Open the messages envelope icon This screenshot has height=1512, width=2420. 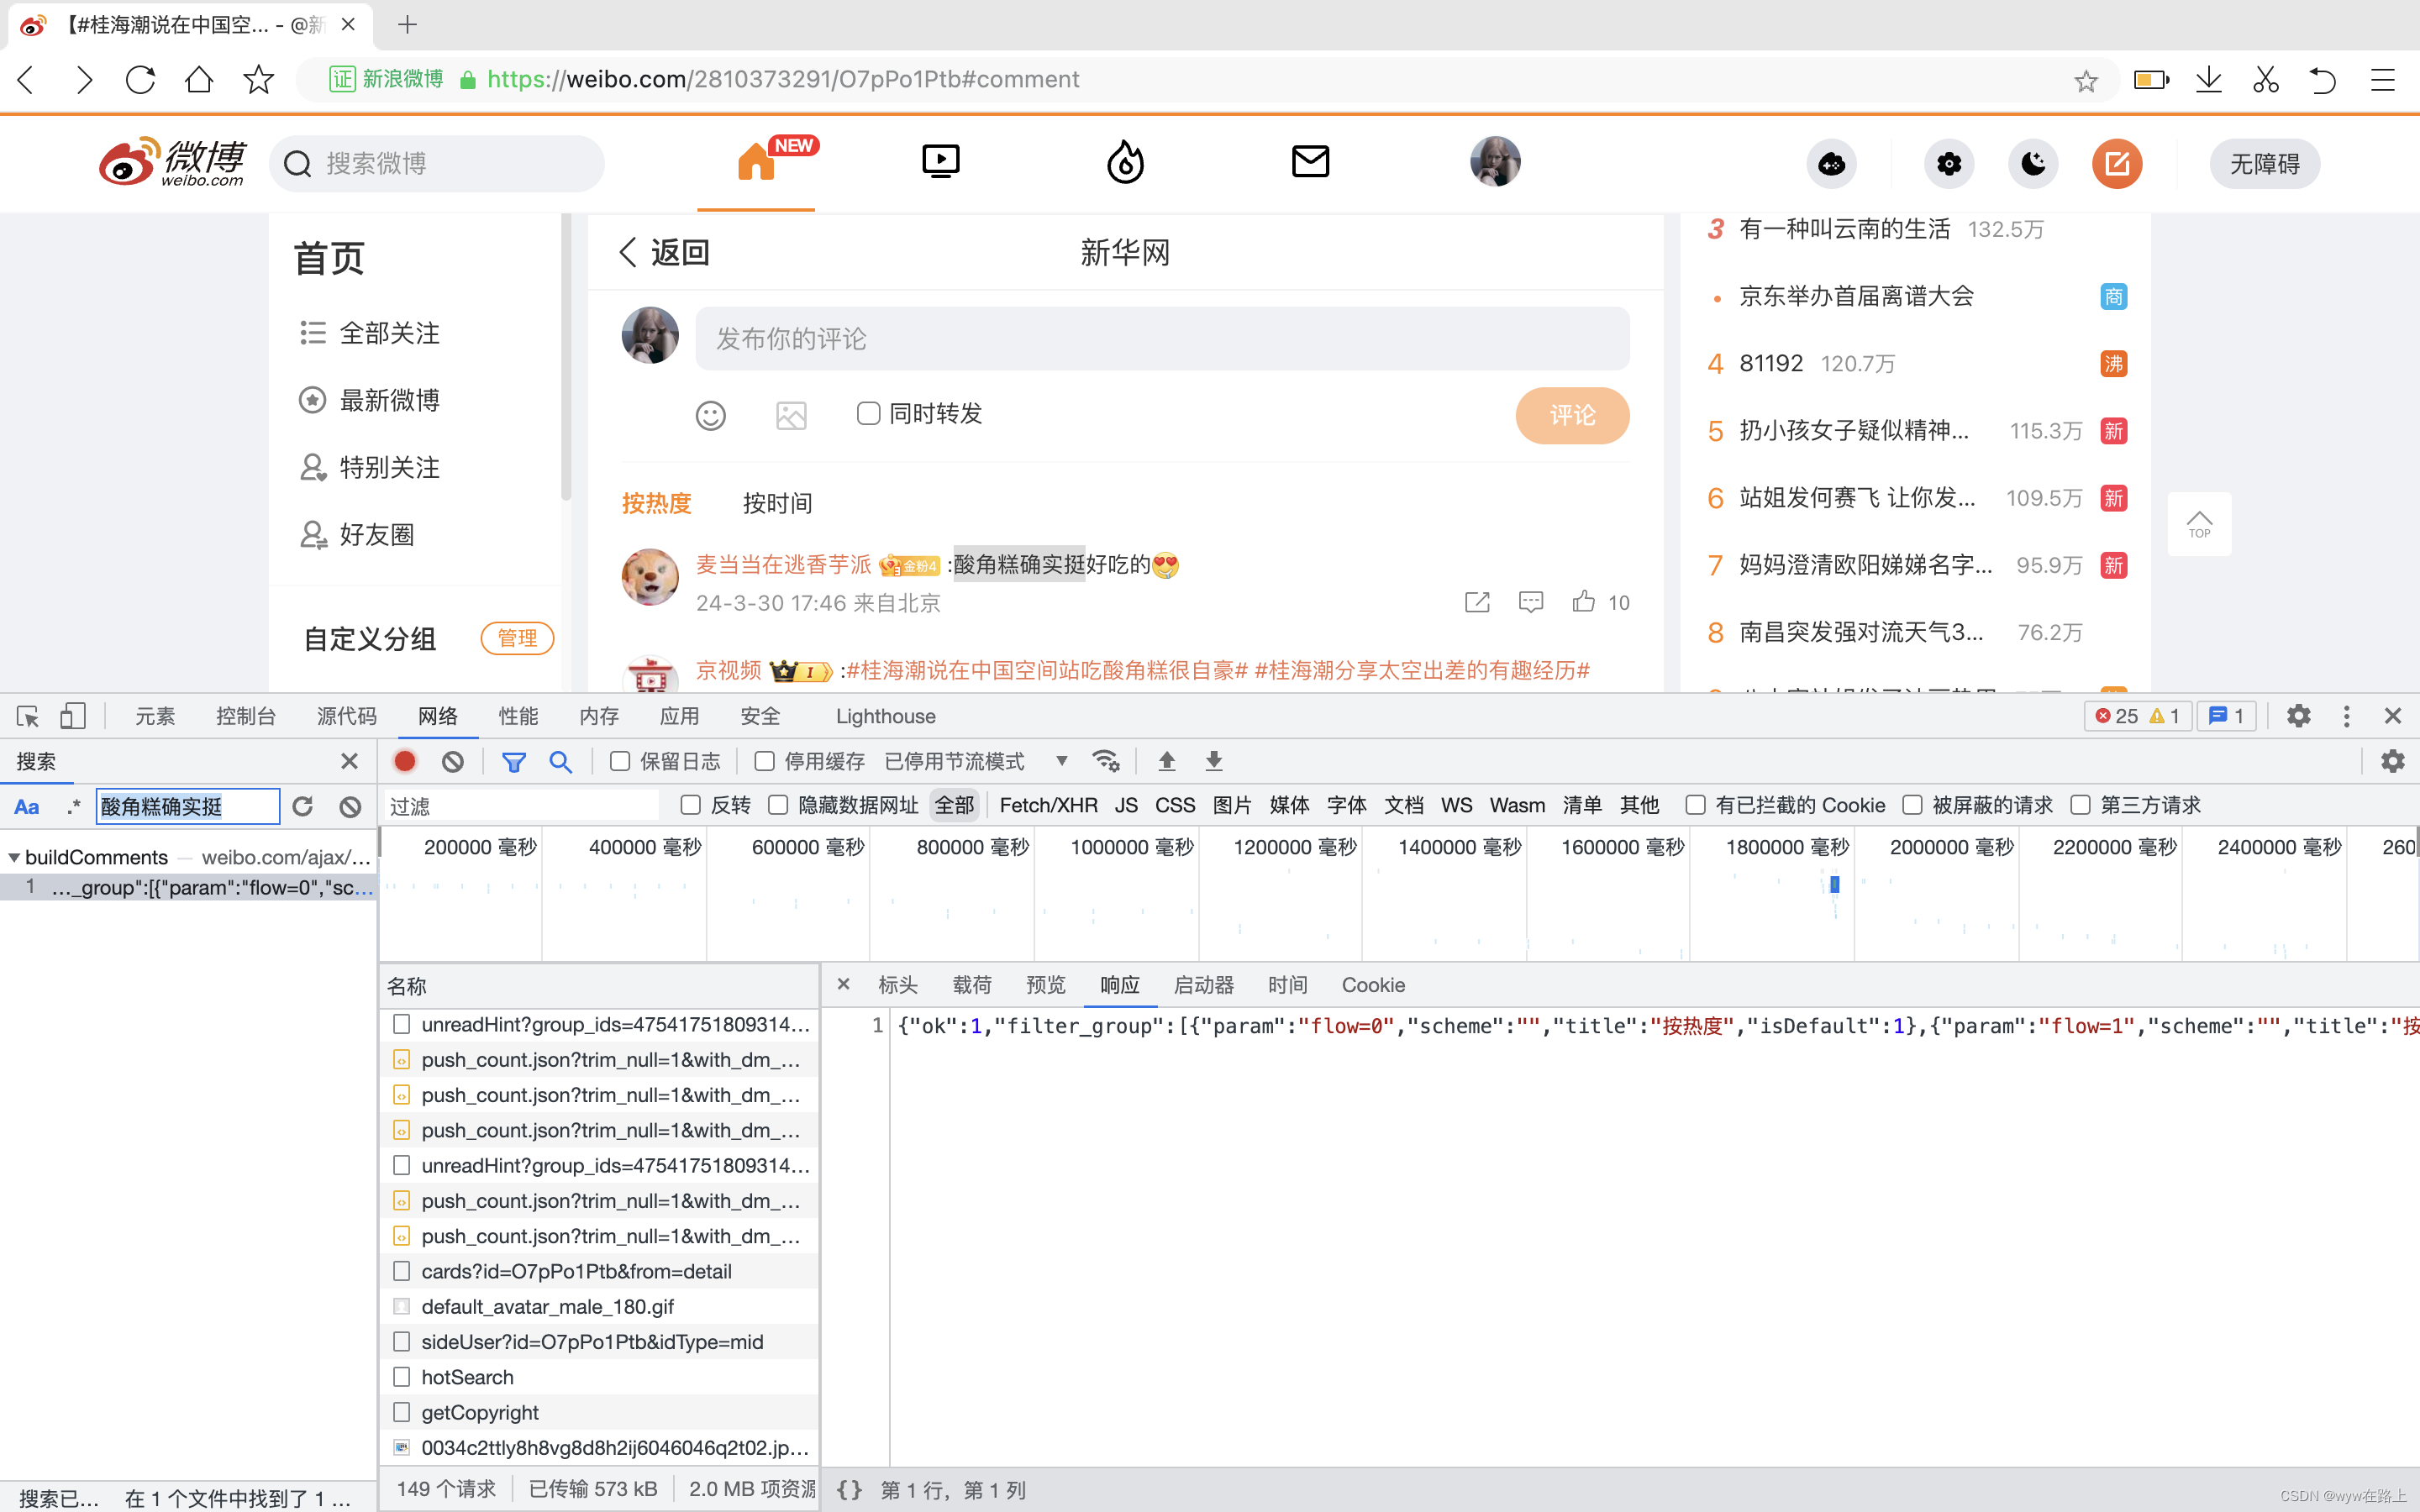click(1310, 161)
